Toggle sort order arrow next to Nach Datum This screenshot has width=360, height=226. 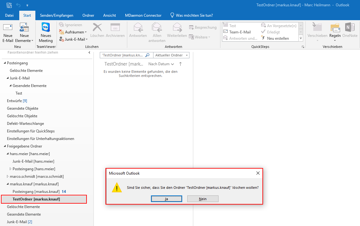point(180,64)
